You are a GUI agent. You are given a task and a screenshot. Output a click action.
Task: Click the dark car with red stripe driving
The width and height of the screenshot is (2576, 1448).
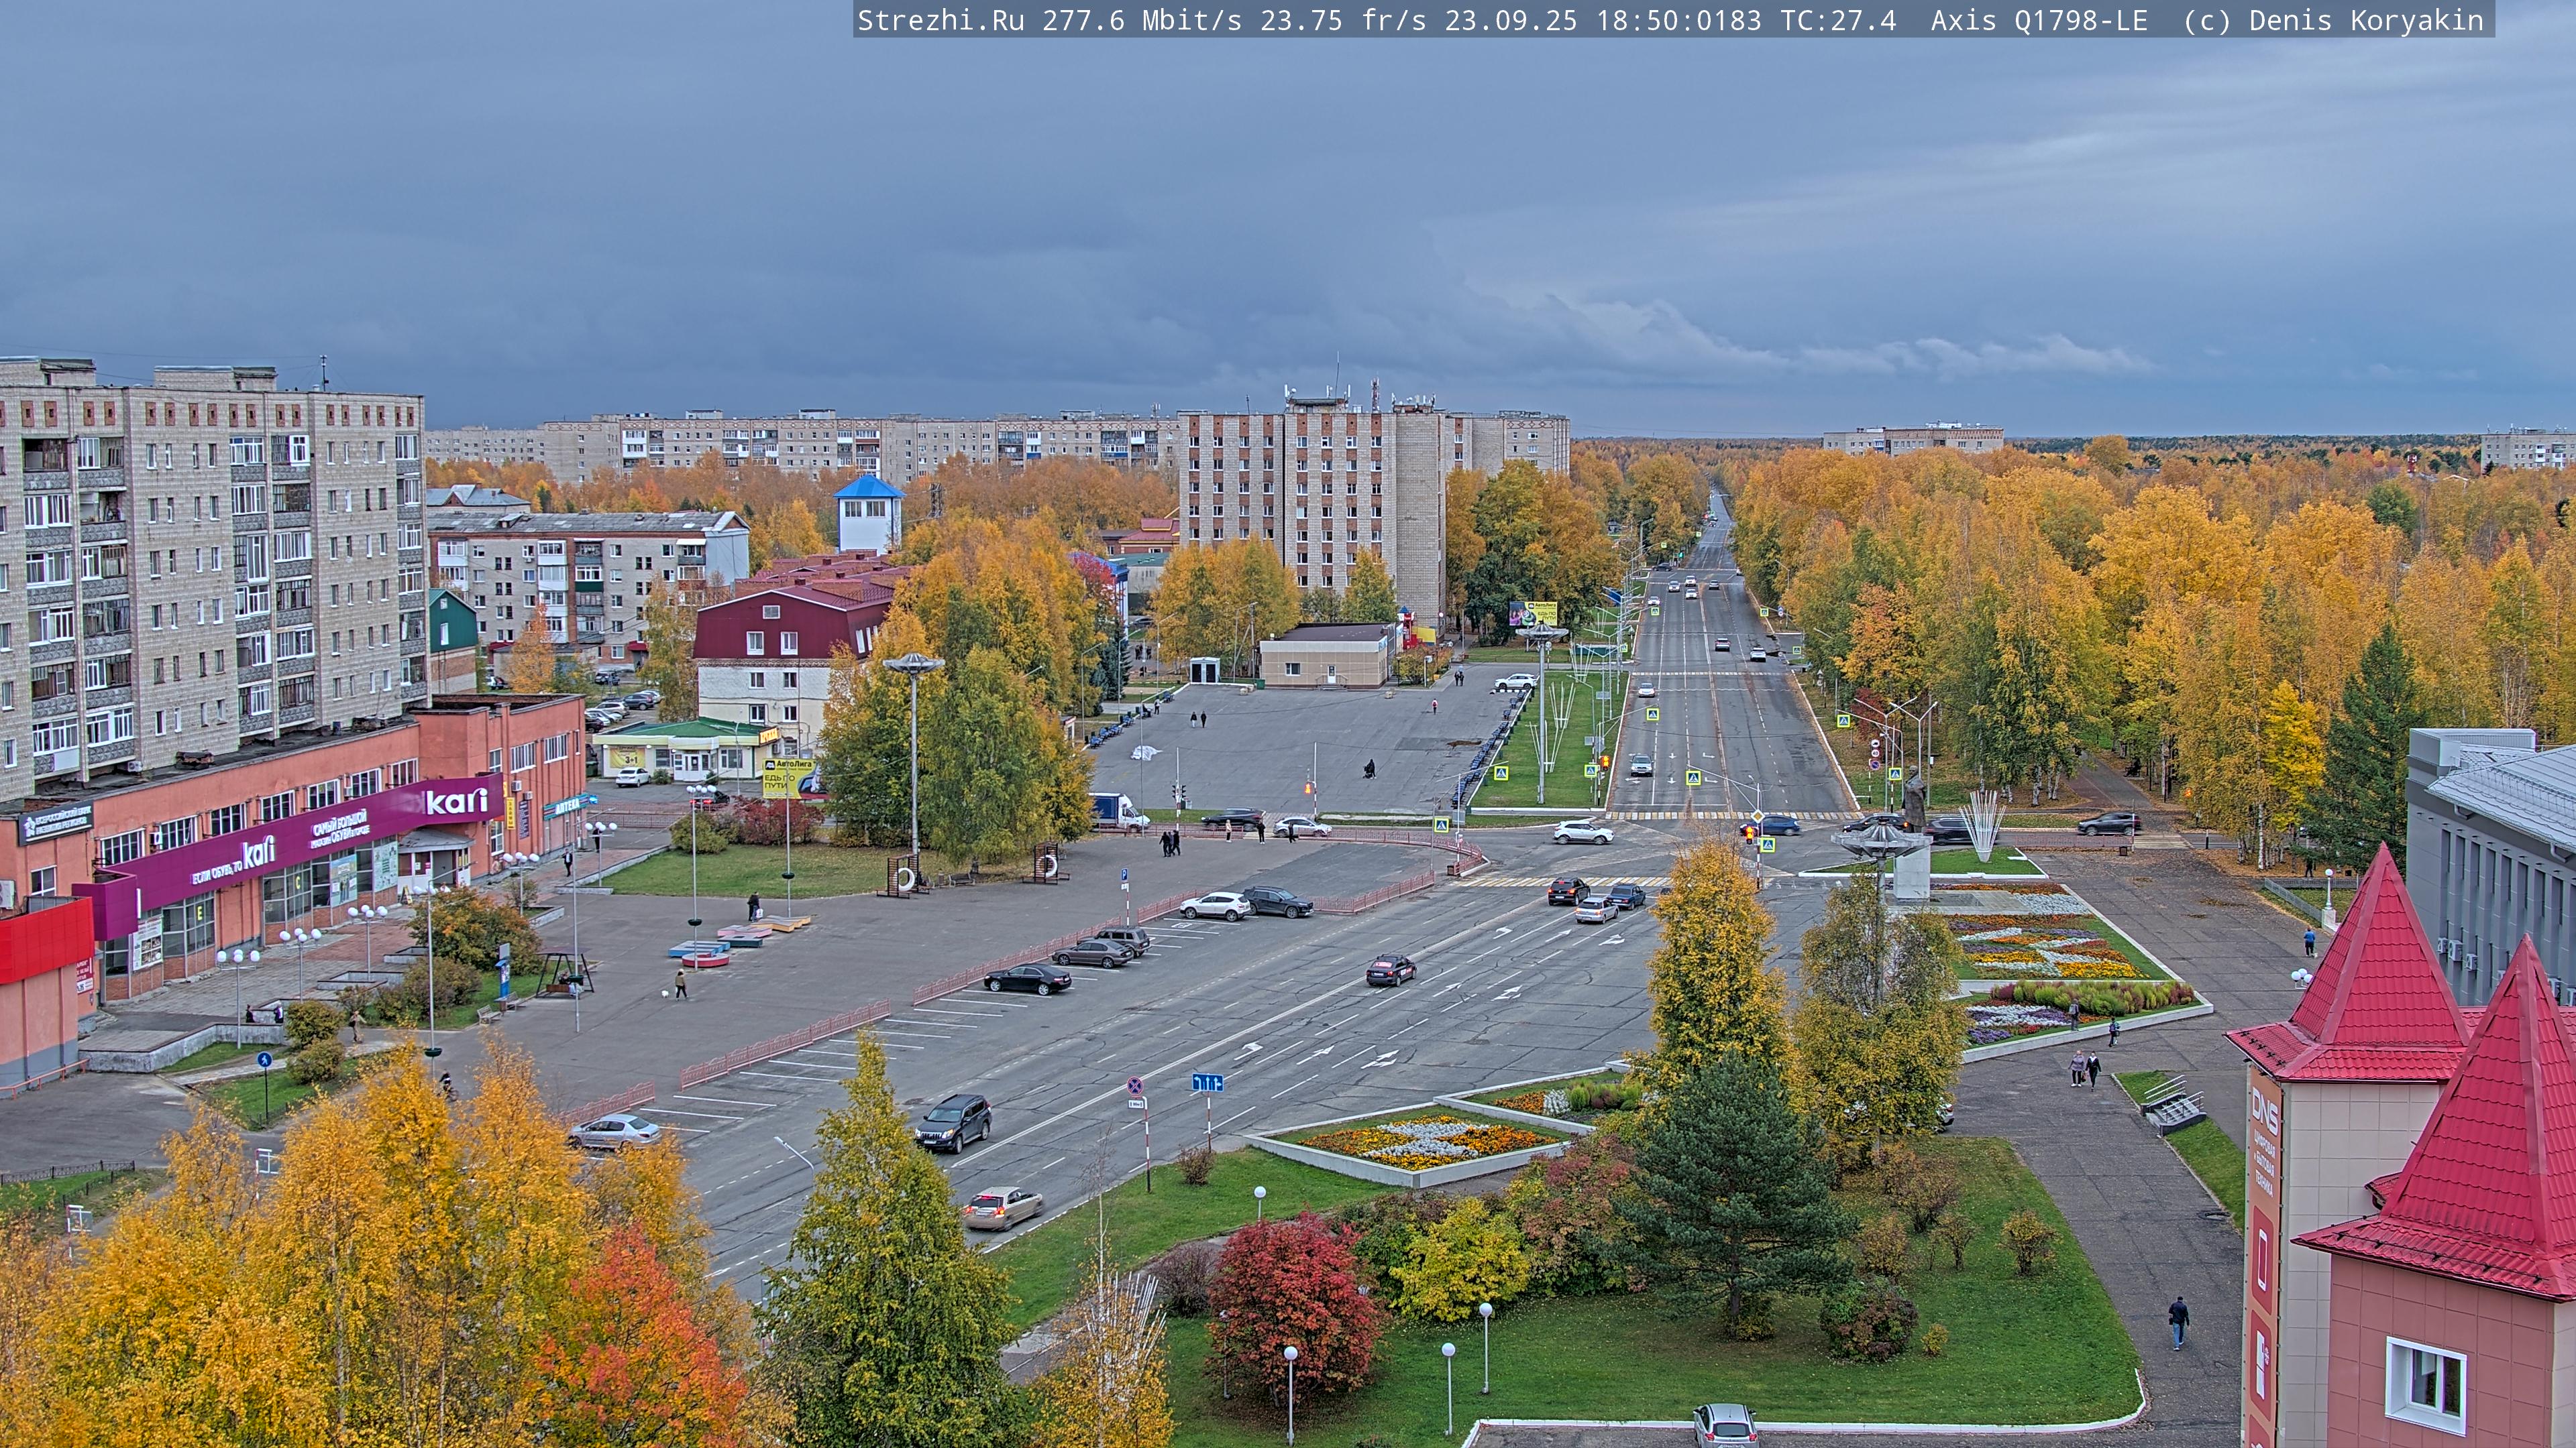1390,969
